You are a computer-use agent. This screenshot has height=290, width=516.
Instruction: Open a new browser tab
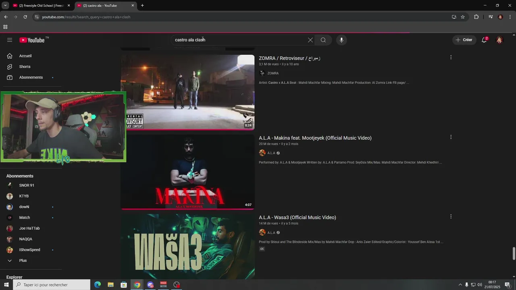pyautogui.click(x=142, y=5)
